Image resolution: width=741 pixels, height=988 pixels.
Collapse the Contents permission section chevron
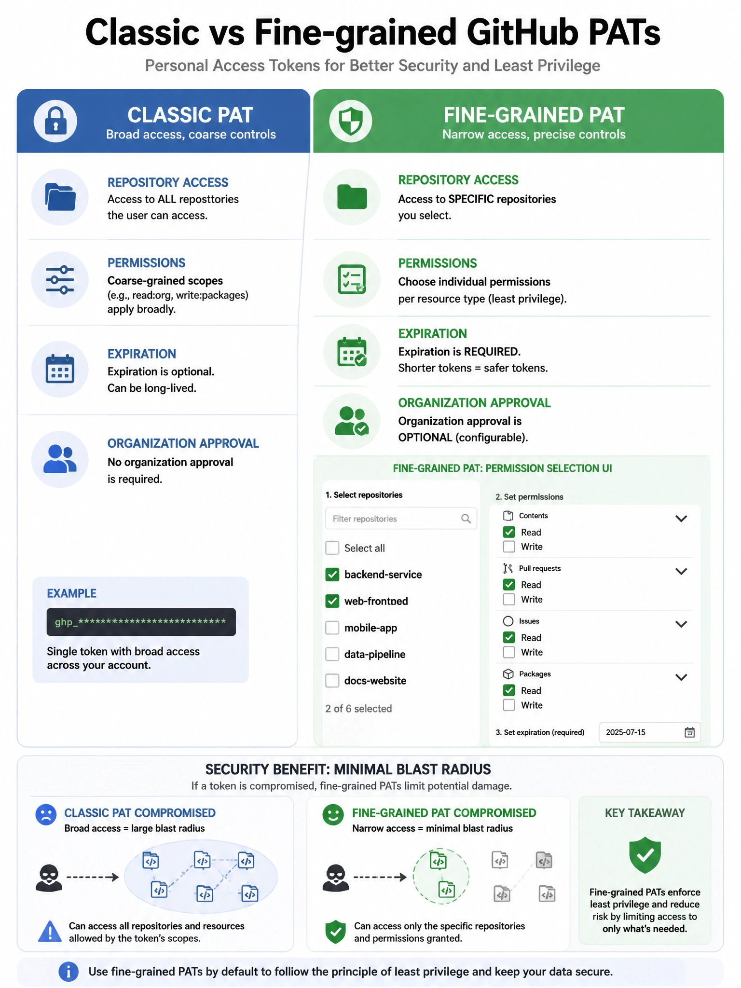[x=681, y=519]
